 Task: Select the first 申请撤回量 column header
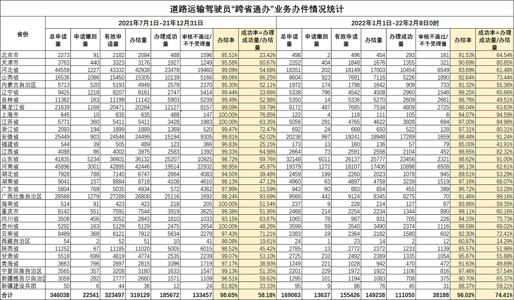click(85, 40)
